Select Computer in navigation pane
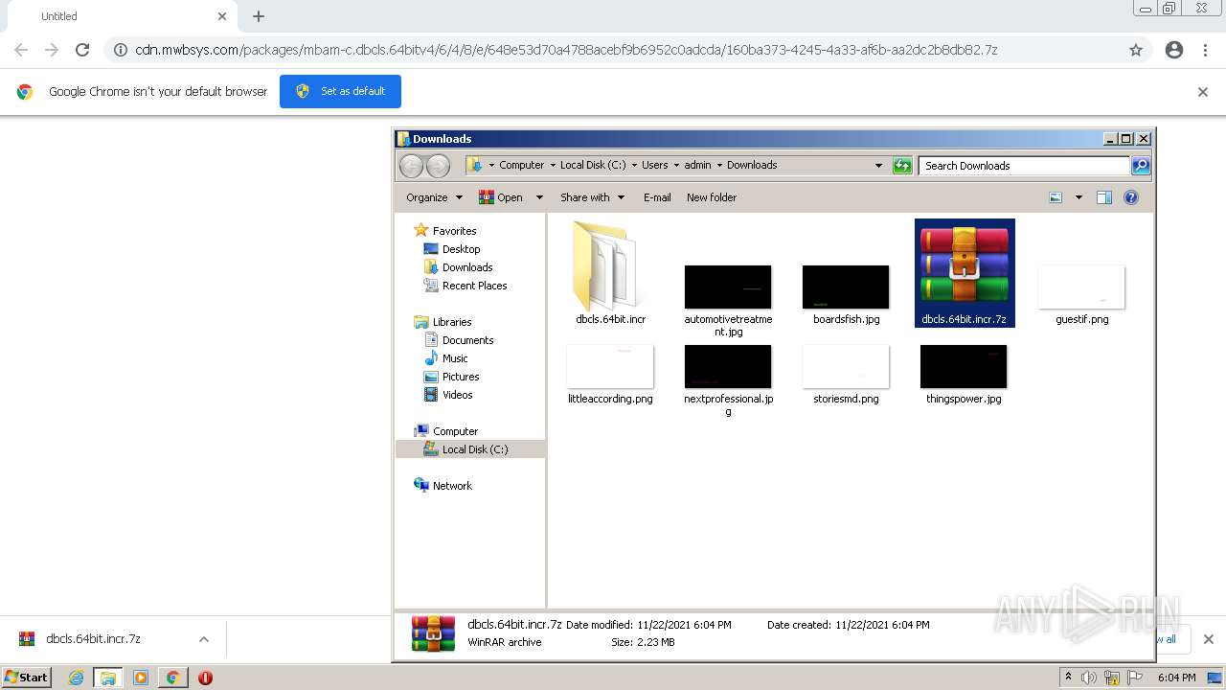1226x690 pixels. (455, 431)
